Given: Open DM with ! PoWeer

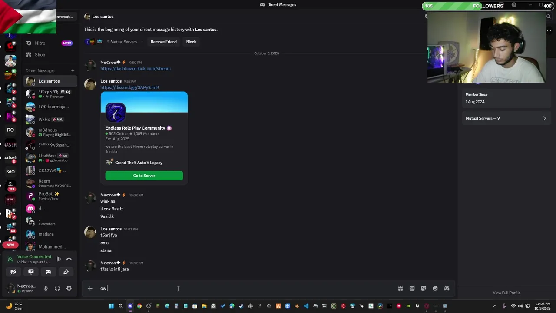Looking at the screenshot, I should coord(50,158).
